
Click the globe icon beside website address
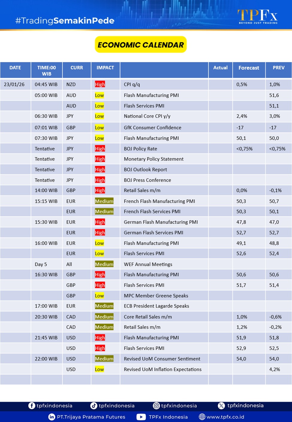click(x=202, y=417)
